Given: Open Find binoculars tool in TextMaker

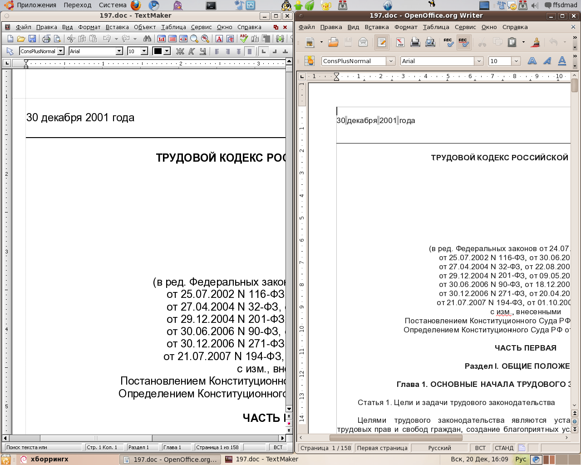Looking at the screenshot, I should [147, 39].
